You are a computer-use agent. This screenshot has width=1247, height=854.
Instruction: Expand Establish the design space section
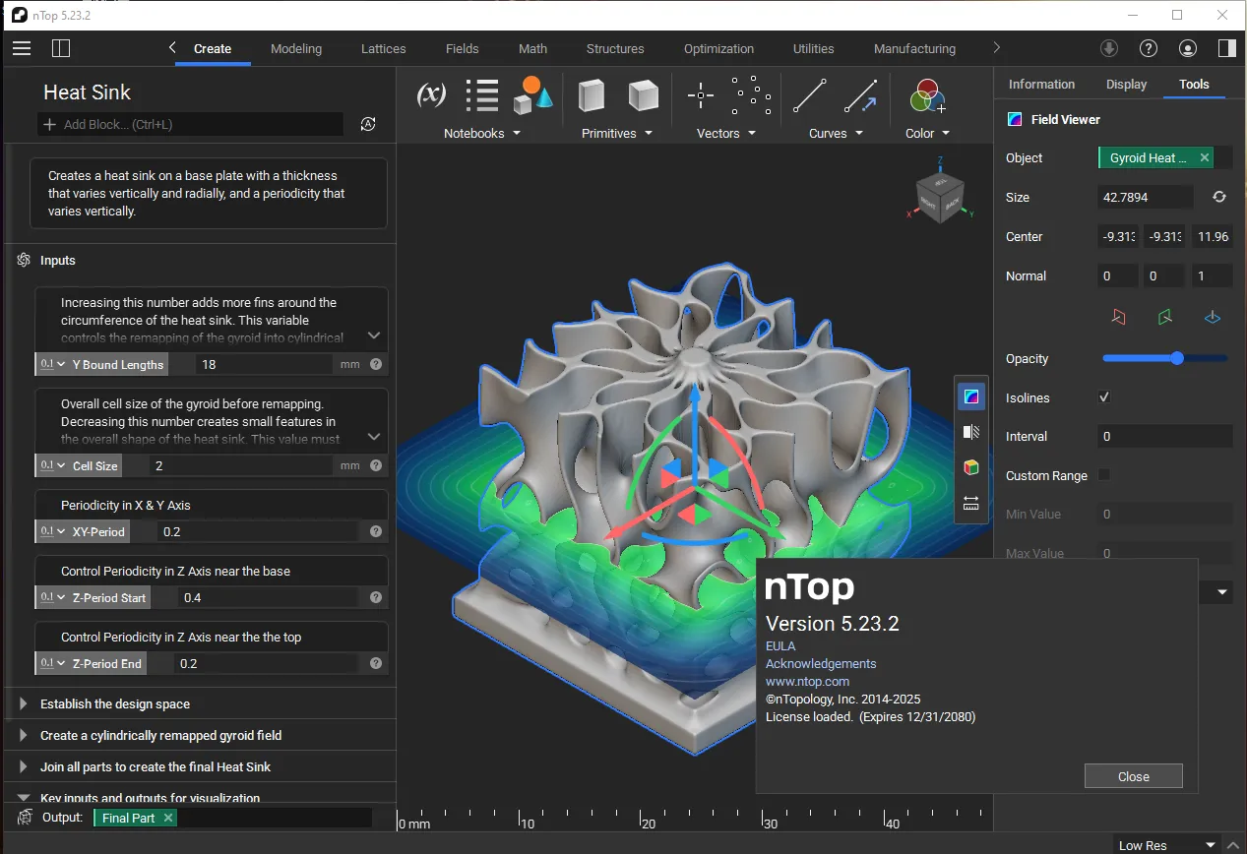tap(24, 703)
